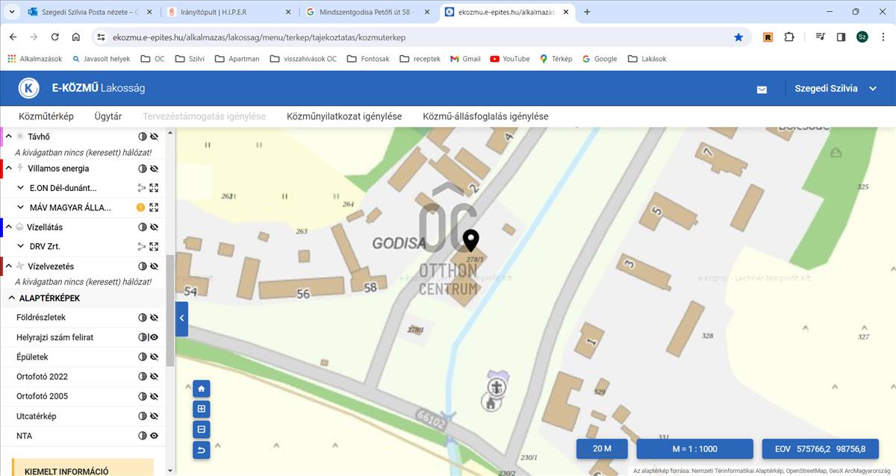The height and width of the screenshot is (476, 896).
Task: Show the Ortofotó 2022 layer
Action: (x=155, y=377)
